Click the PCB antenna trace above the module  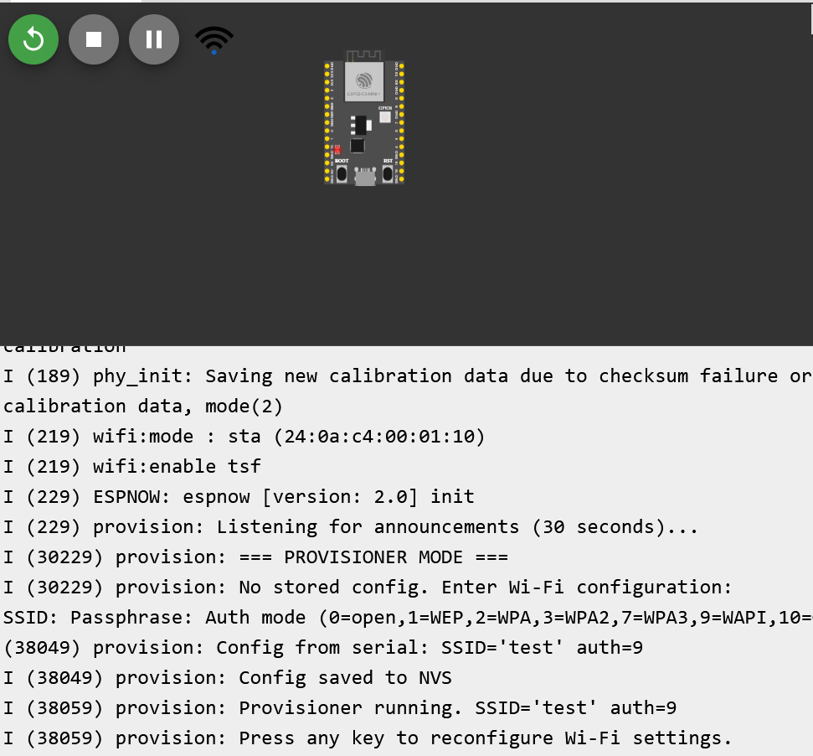363,54
